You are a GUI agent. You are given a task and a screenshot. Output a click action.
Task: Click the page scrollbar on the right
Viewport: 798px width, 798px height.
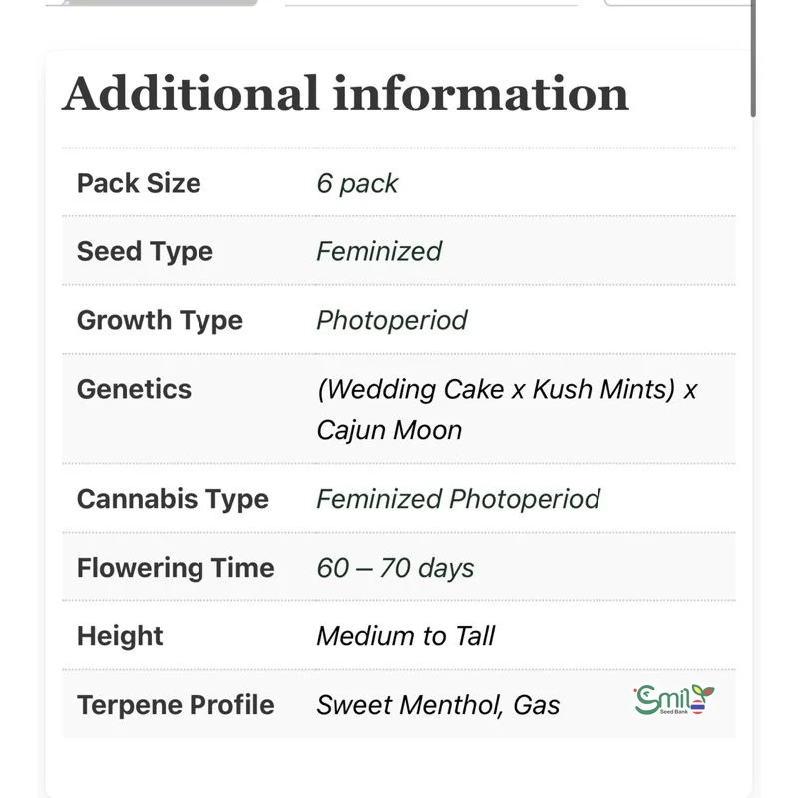point(754,60)
